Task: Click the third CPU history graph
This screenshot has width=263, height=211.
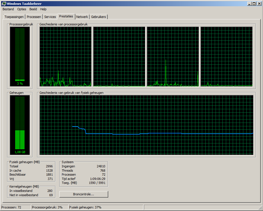Action: pyautogui.click(x=173, y=57)
